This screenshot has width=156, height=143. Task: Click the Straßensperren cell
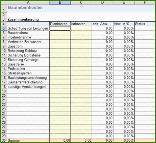coord(28,73)
